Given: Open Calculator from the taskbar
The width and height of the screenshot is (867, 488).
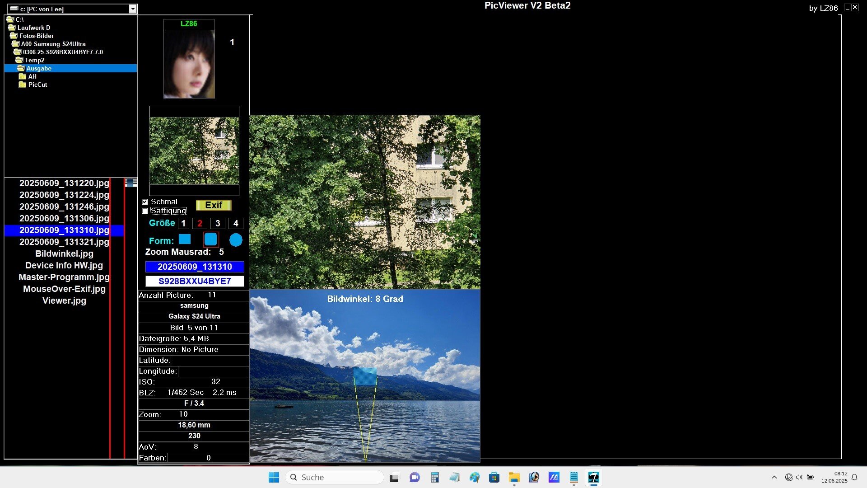Looking at the screenshot, I should (434, 477).
